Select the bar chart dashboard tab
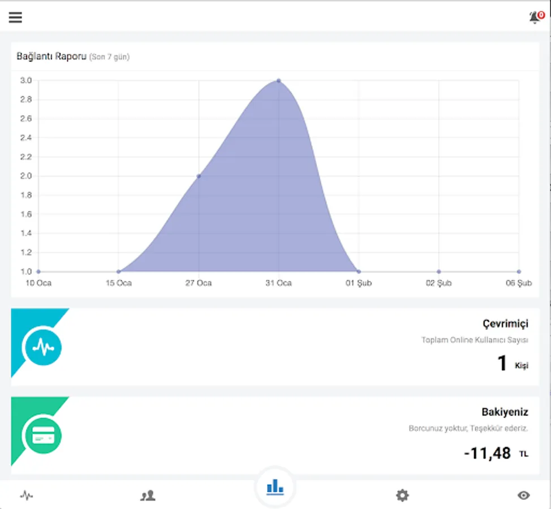The image size is (551, 509). [x=275, y=487]
